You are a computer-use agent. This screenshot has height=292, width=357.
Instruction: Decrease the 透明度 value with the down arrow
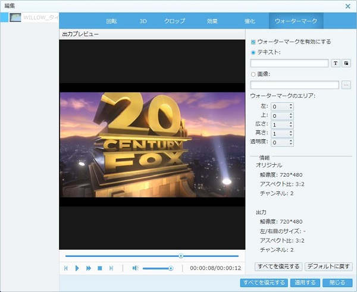tap(291, 143)
